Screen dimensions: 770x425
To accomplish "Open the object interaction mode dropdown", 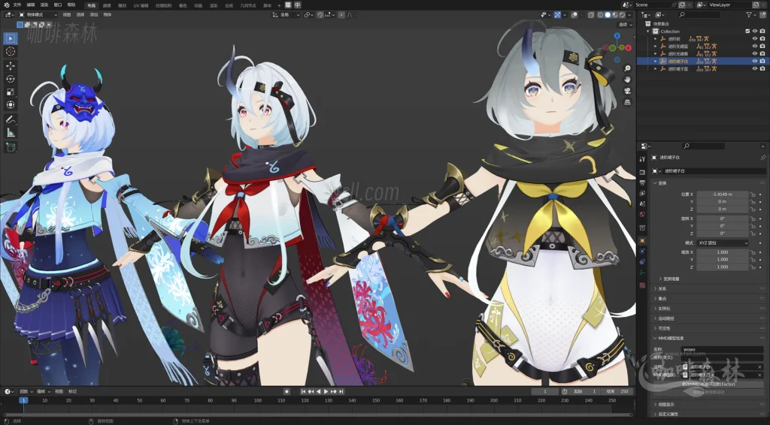I will [38, 15].
